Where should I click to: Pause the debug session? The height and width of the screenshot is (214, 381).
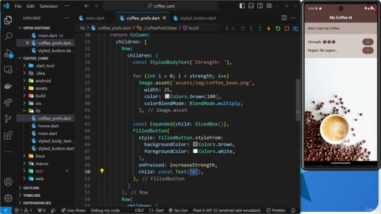point(233,29)
